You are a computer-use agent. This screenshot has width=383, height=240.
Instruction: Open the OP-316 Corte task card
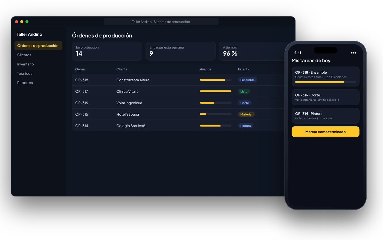(325, 97)
